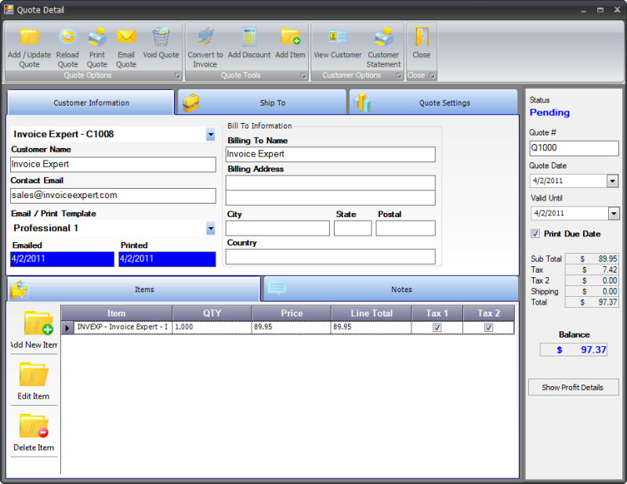Click the Customer Name input field

[113, 164]
